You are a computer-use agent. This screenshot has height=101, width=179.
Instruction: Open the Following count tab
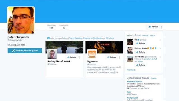pos(51,27)
